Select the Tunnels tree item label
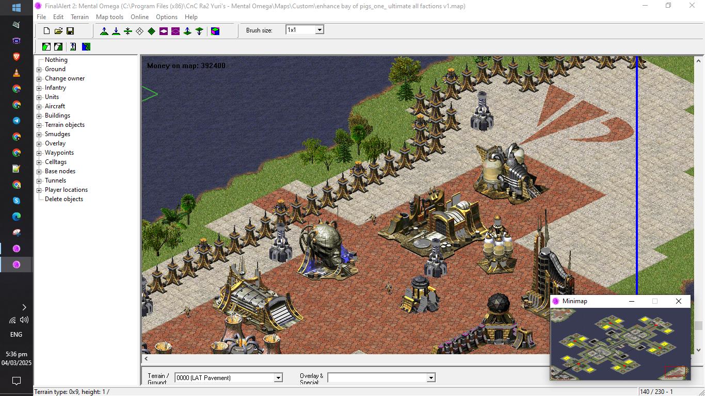 (x=55, y=180)
